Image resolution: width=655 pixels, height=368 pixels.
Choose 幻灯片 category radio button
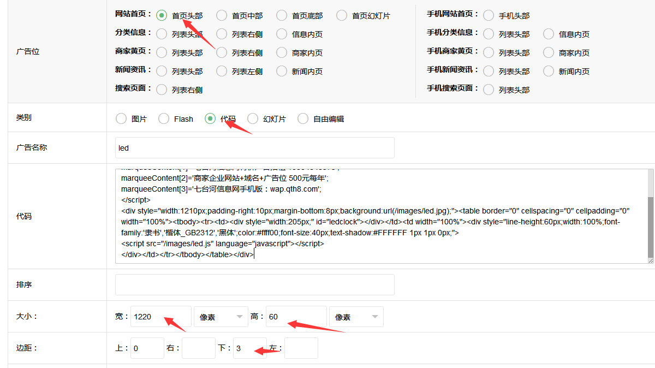(253, 118)
